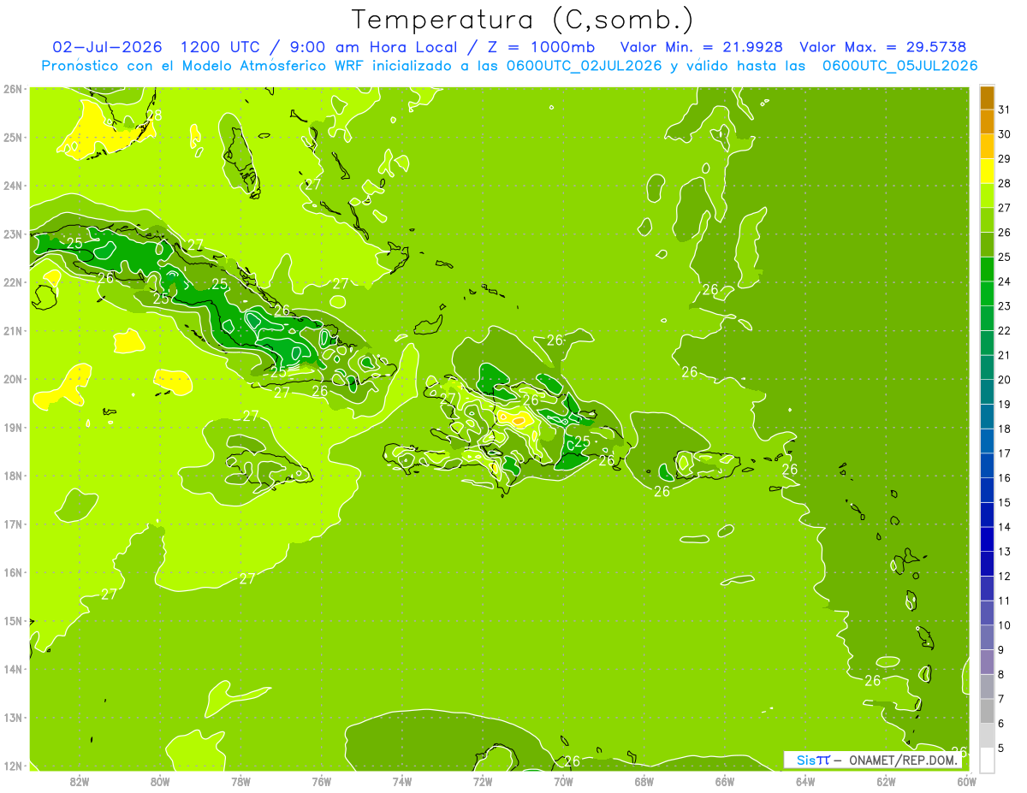Click the 23N latitude axis label

pyautogui.click(x=13, y=234)
